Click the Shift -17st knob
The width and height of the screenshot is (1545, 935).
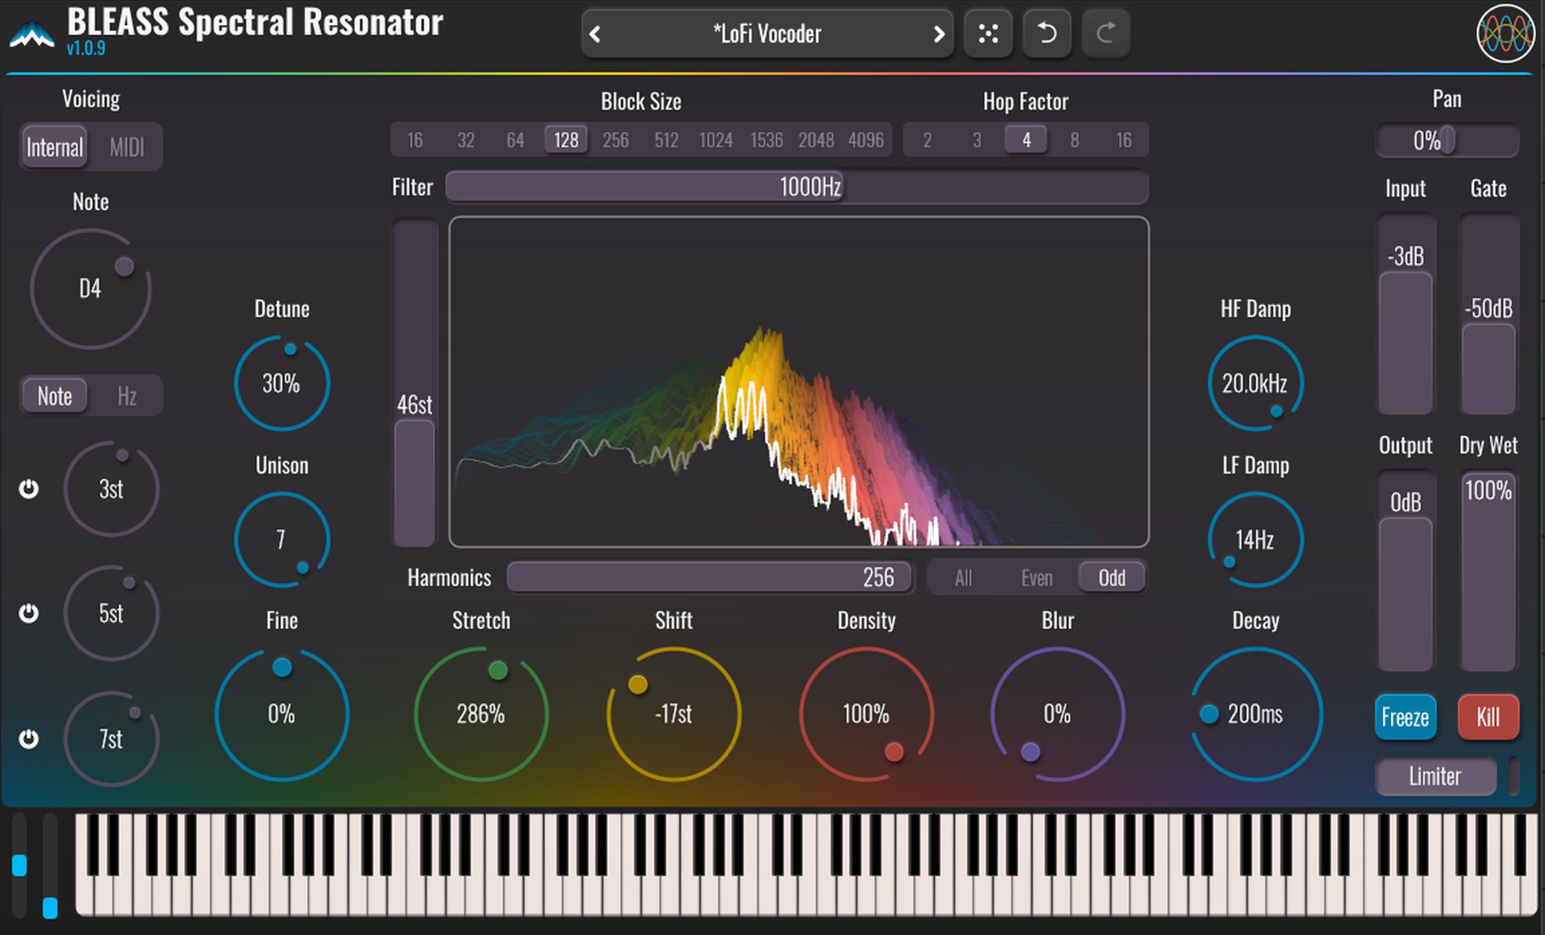[x=674, y=714]
